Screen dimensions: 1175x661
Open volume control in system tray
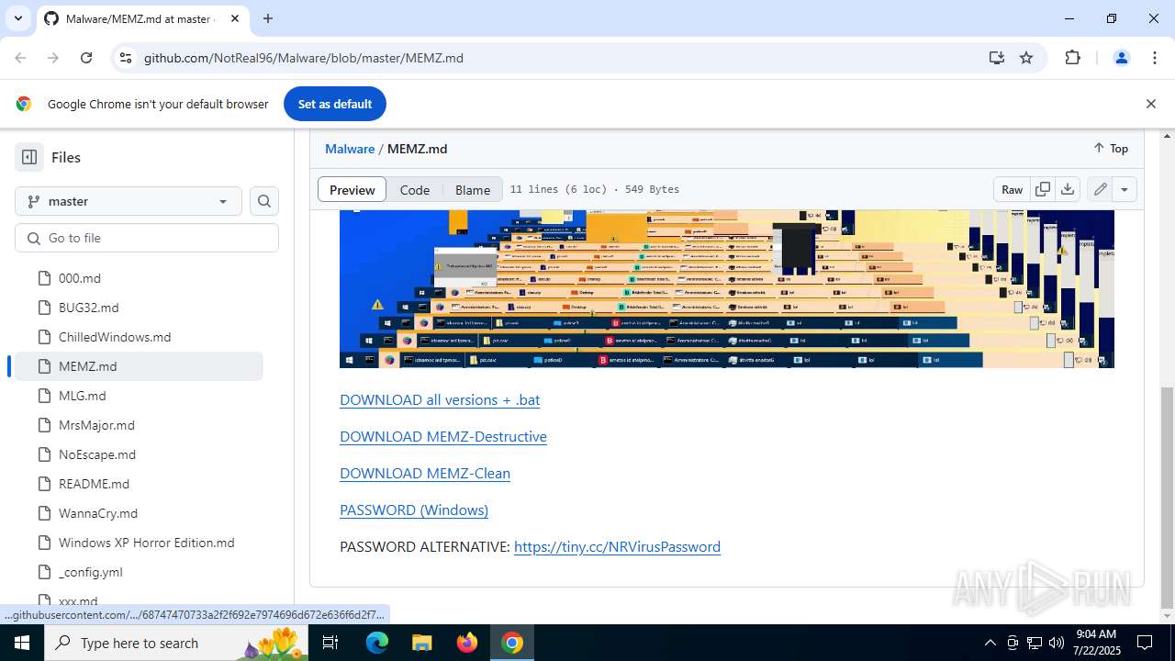click(1057, 643)
